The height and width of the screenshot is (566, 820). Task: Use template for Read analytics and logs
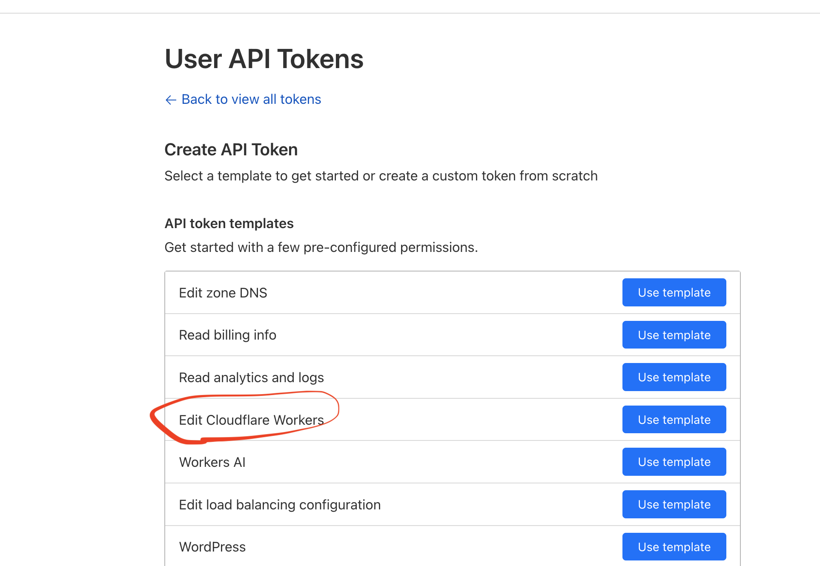674,377
